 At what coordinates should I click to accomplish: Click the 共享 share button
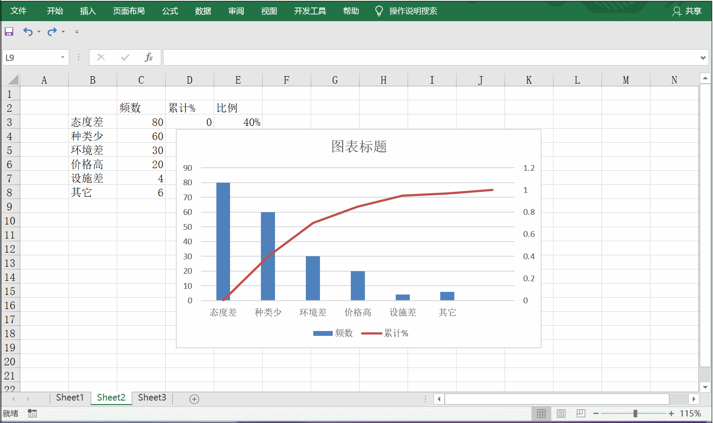[687, 11]
